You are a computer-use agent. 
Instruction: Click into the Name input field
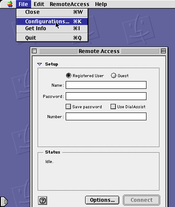(x=106, y=85)
